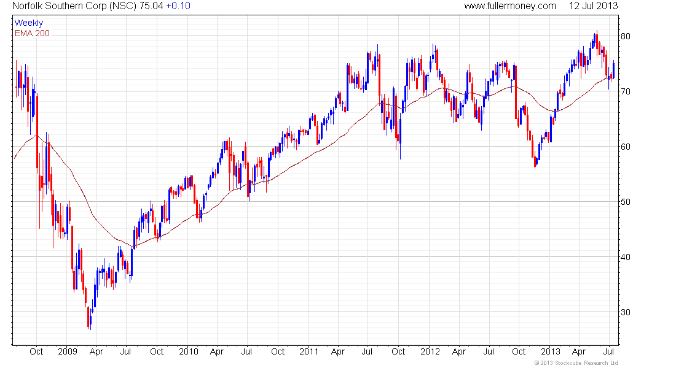Screen dimensions: 676x368
Task: Select the 2011 year marker on time axis
Action: 309,351
